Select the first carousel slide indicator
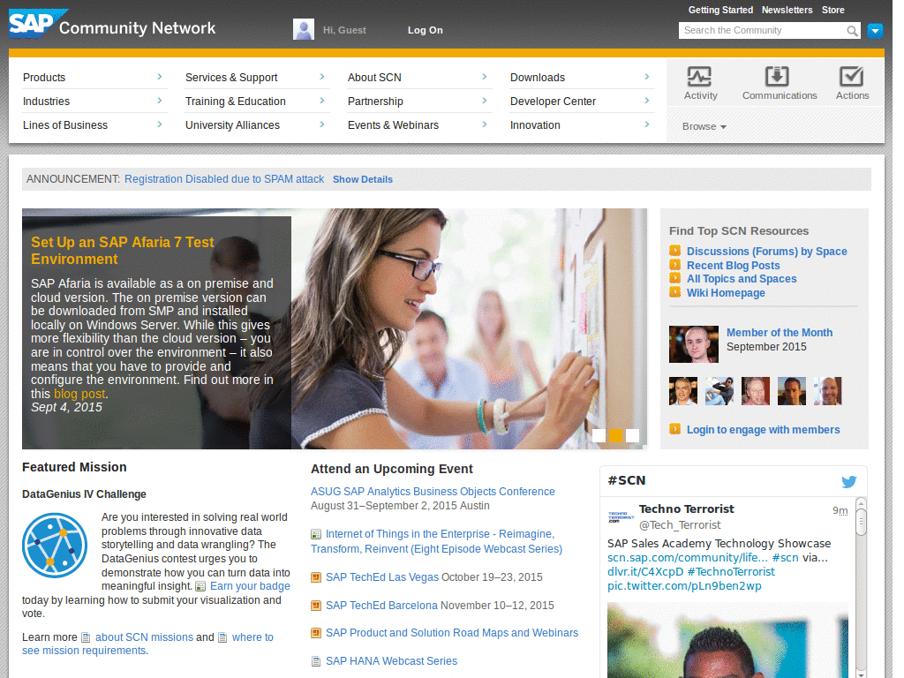Screen dimensions: 904x678 pos(599,435)
